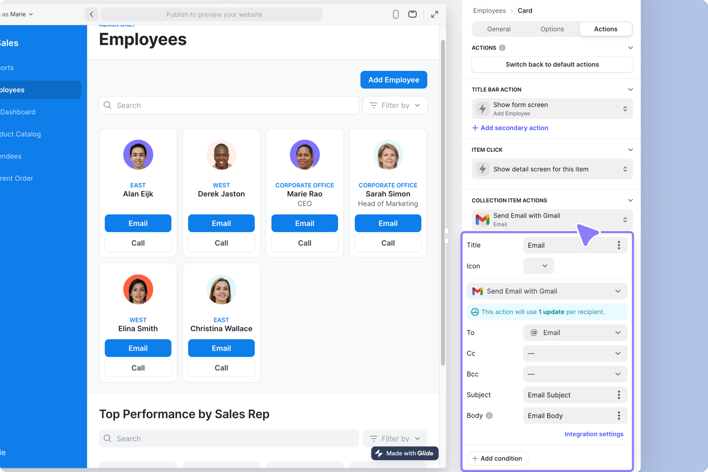Click the Employees list search field
Image resolution: width=708 pixels, height=472 pixels.
(229, 105)
